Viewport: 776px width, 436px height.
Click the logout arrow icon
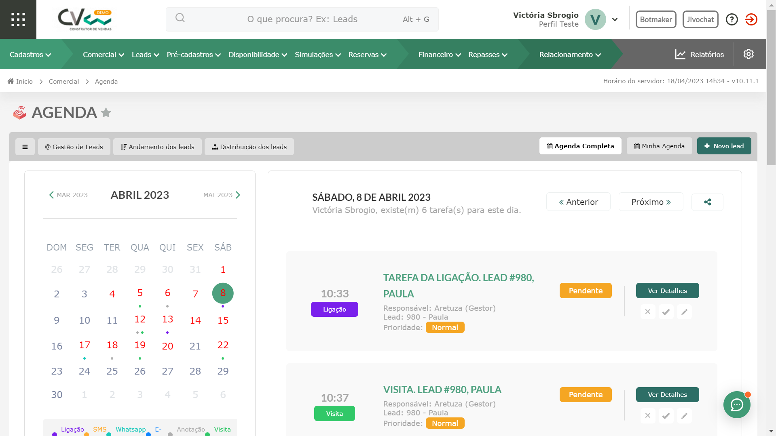tap(751, 19)
